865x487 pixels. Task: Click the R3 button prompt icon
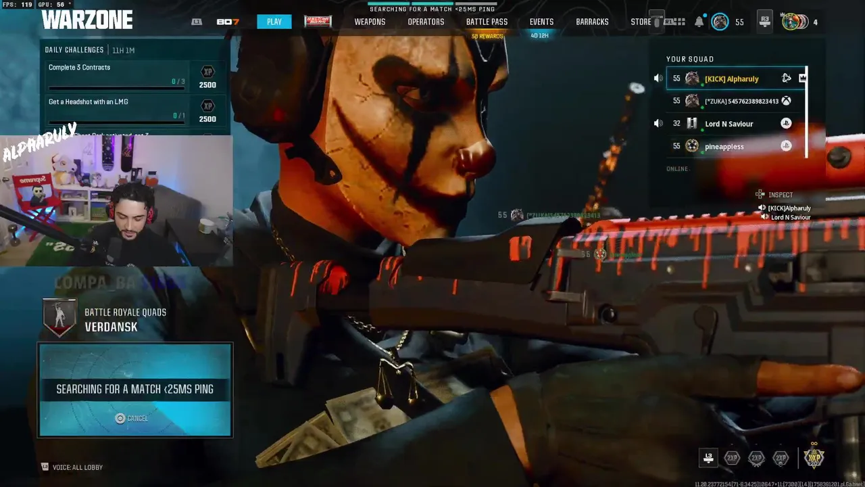(765, 22)
